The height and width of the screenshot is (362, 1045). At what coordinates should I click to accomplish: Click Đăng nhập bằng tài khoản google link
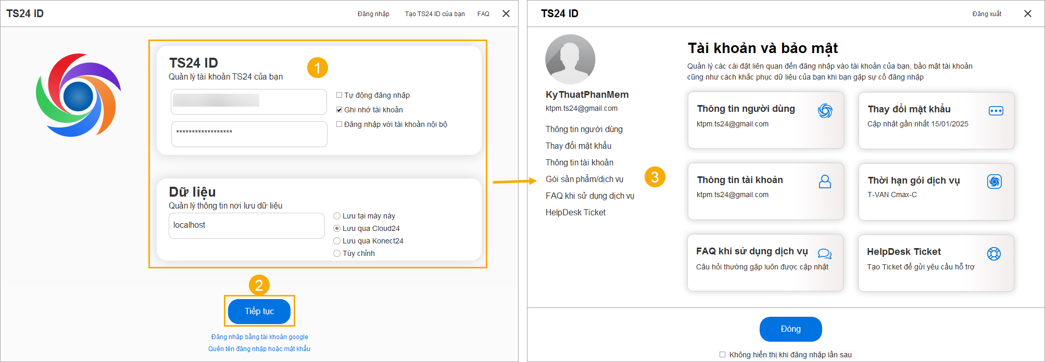pos(259,337)
